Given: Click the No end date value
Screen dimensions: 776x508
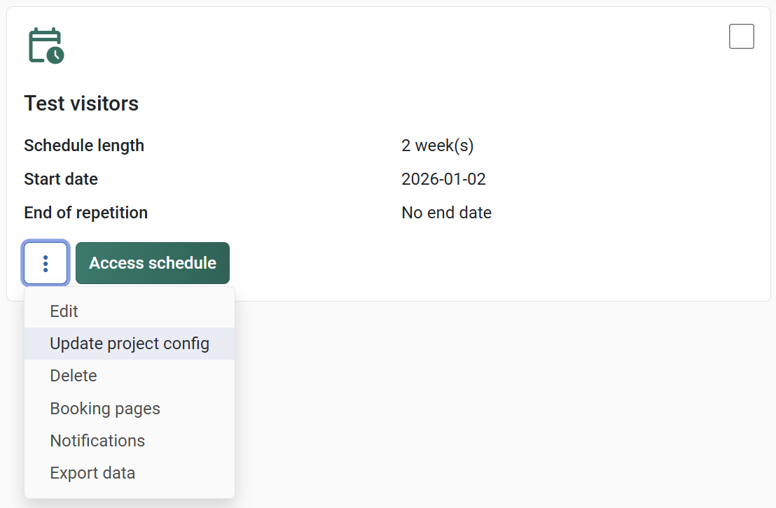Looking at the screenshot, I should coord(446,213).
